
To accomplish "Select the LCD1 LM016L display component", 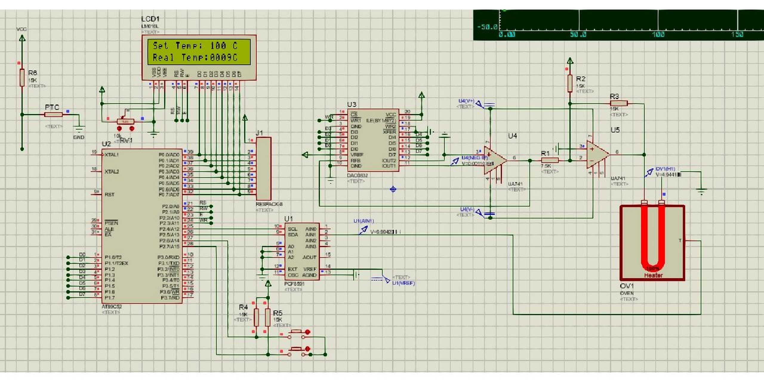I will (x=199, y=57).
